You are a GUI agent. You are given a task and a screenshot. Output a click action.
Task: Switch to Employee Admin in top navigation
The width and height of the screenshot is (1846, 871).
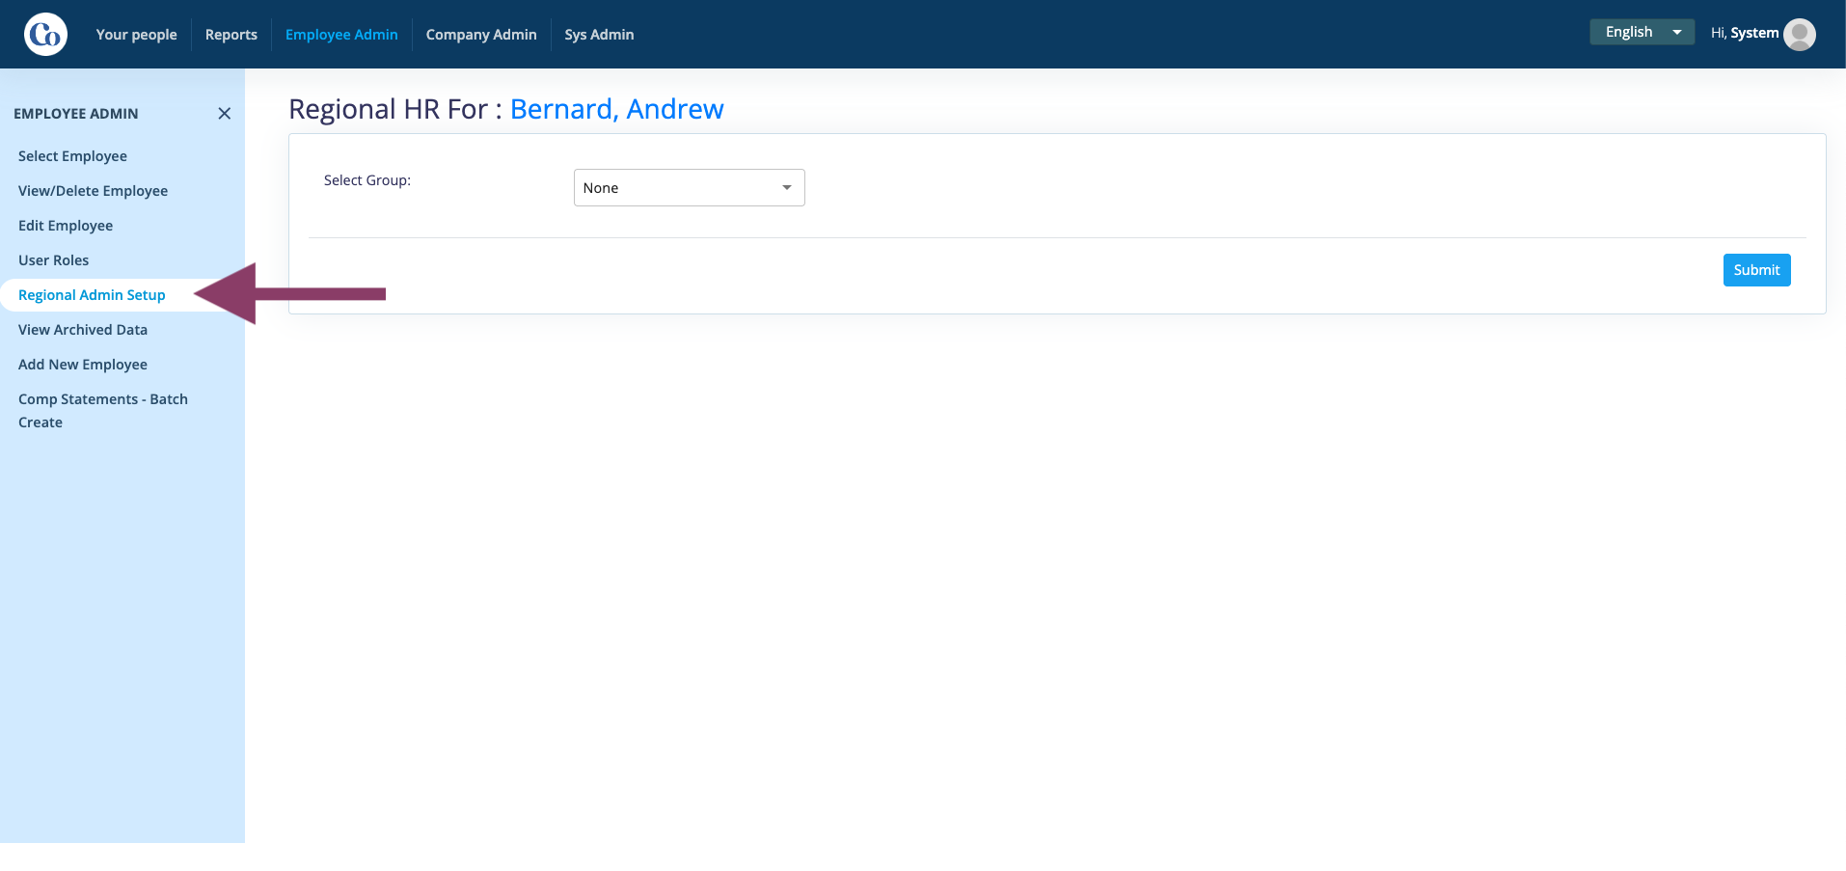[341, 34]
